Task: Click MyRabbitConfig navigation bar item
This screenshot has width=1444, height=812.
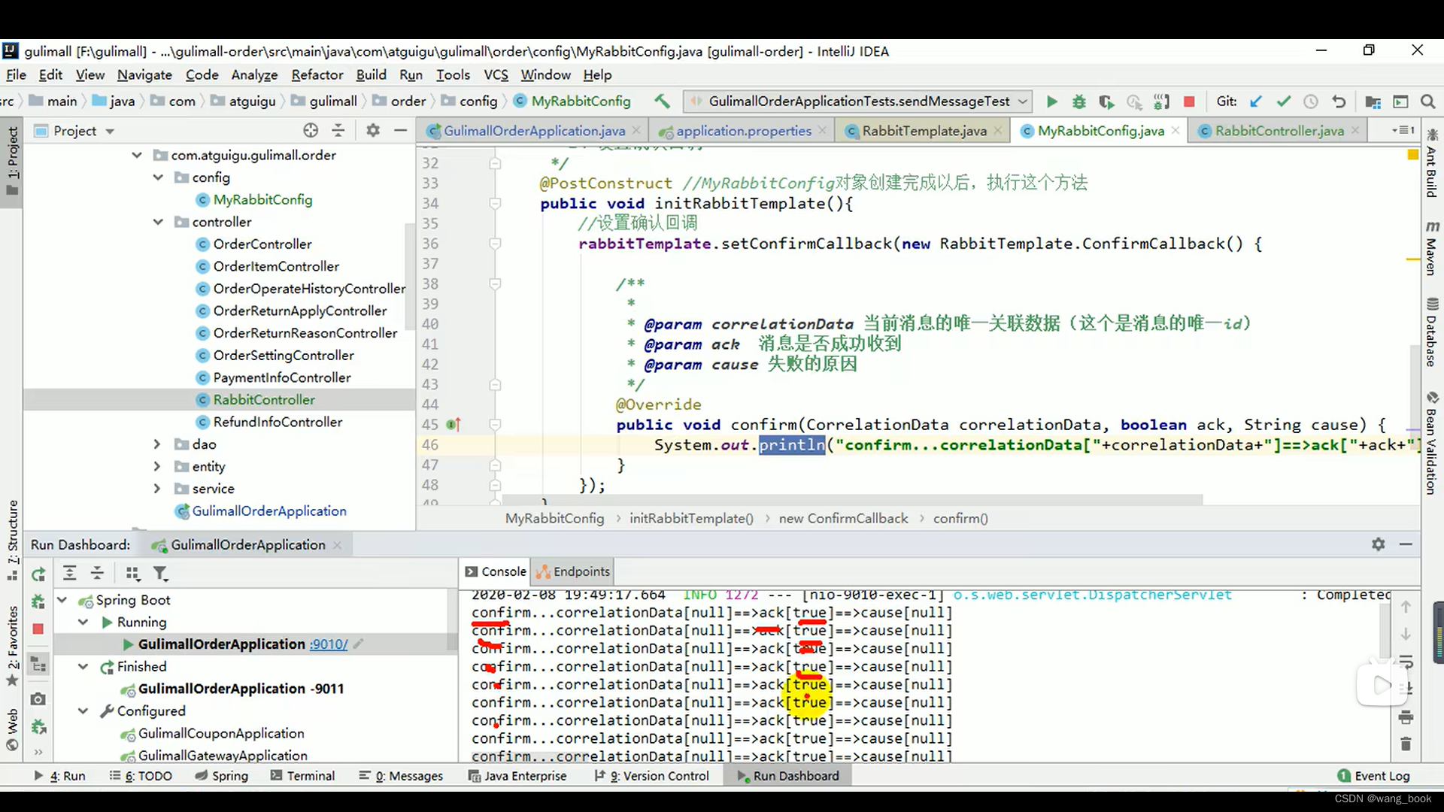Action: pos(572,101)
